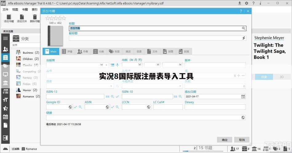Select the categories icon in sidebar
Viewport: 292px width, 153px height.
coord(6,58)
